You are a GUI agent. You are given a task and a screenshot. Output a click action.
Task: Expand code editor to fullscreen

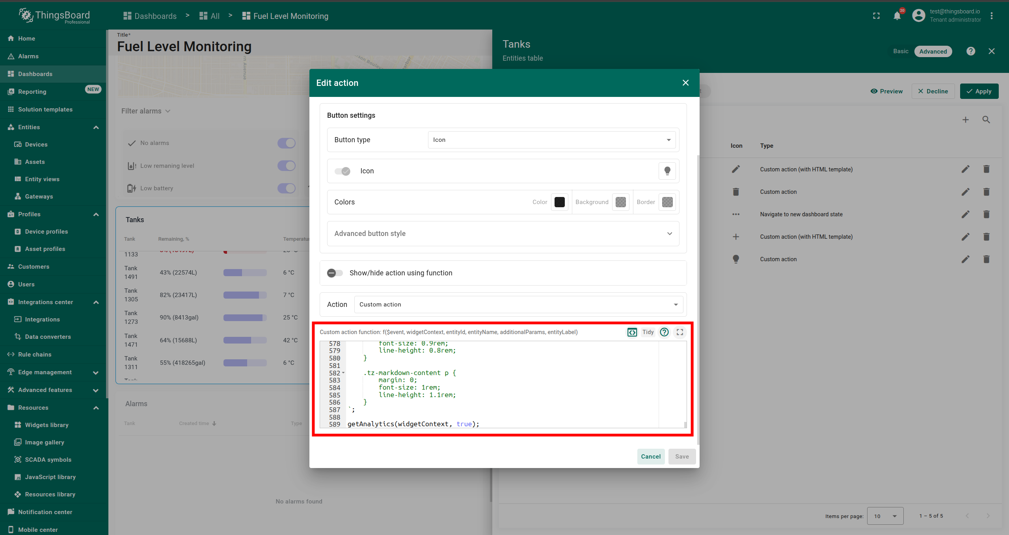(x=680, y=332)
